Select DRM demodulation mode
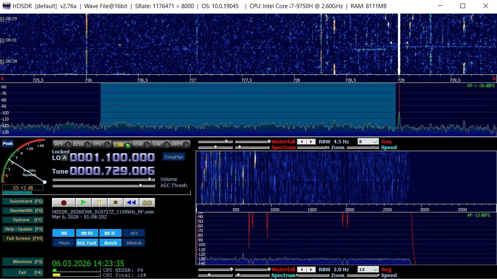 [x=181, y=144]
